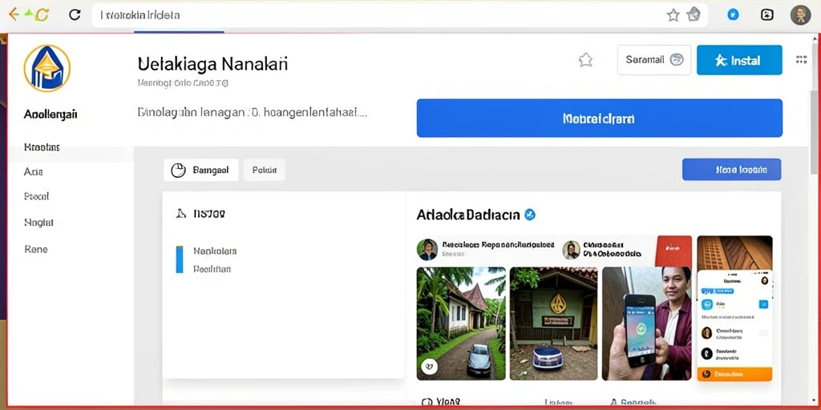Click the icon inside the Saramail button

677,59
